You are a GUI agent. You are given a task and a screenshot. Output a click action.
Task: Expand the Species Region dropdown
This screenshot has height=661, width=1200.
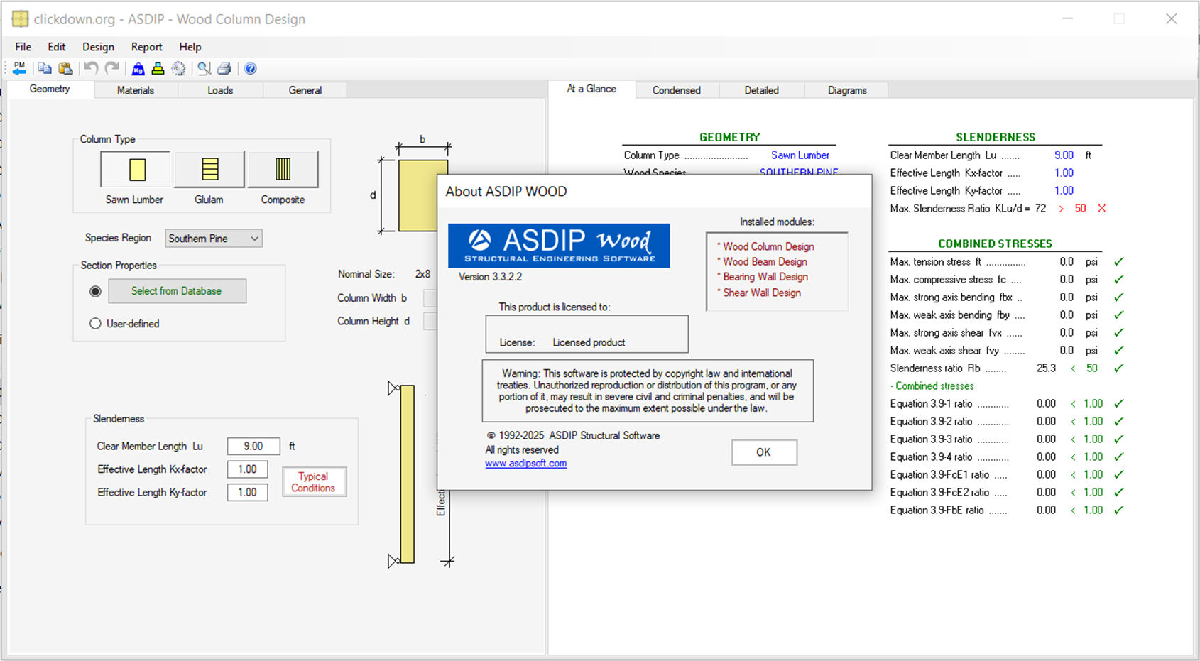213,239
